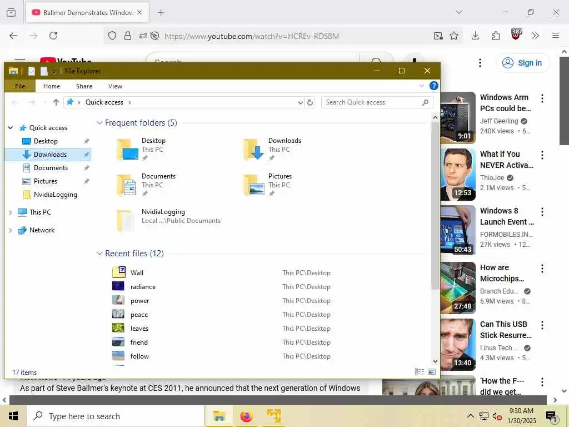Click New folder icon in quick access toolbar
569x427 pixels.
click(44, 71)
